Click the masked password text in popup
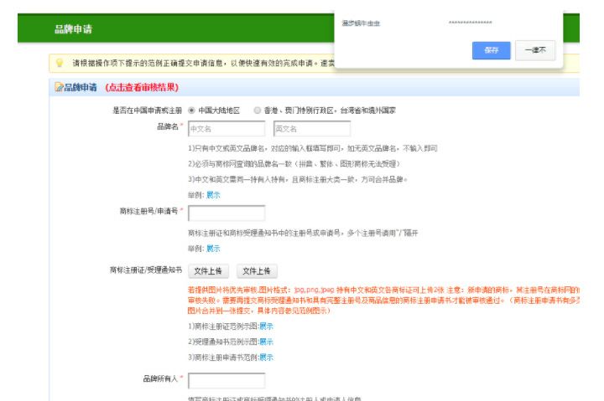The height and width of the screenshot is (401, 604). point(470,23)
